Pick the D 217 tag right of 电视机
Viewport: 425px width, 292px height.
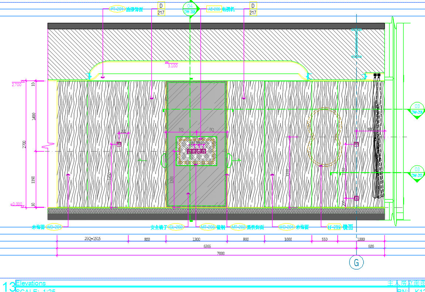click(x=253, y=9)
